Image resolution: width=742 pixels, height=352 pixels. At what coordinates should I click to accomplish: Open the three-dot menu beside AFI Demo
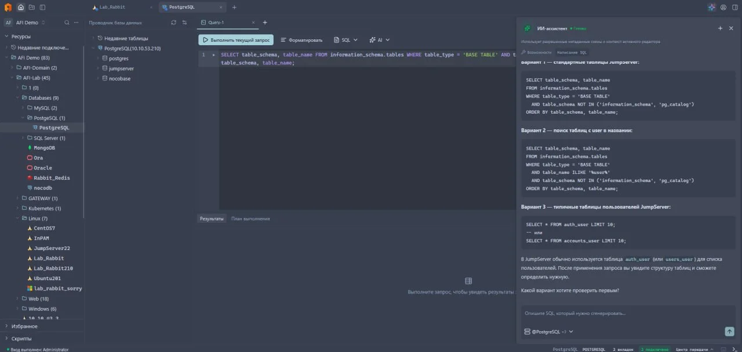click(x=77, y=23)
